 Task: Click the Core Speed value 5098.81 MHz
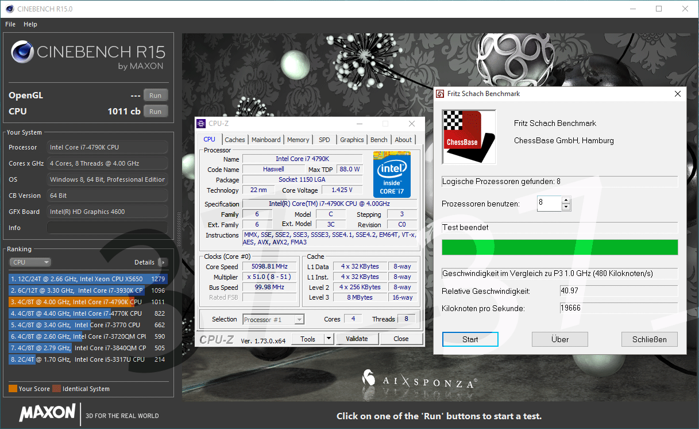tap(269, 267)
